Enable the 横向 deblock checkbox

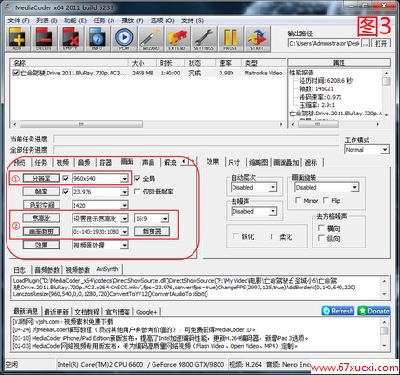(x=321, y=228)
